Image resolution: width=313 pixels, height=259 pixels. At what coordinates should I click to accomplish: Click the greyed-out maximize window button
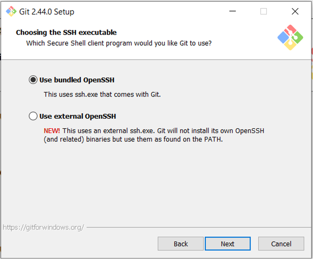click(263, 12)
